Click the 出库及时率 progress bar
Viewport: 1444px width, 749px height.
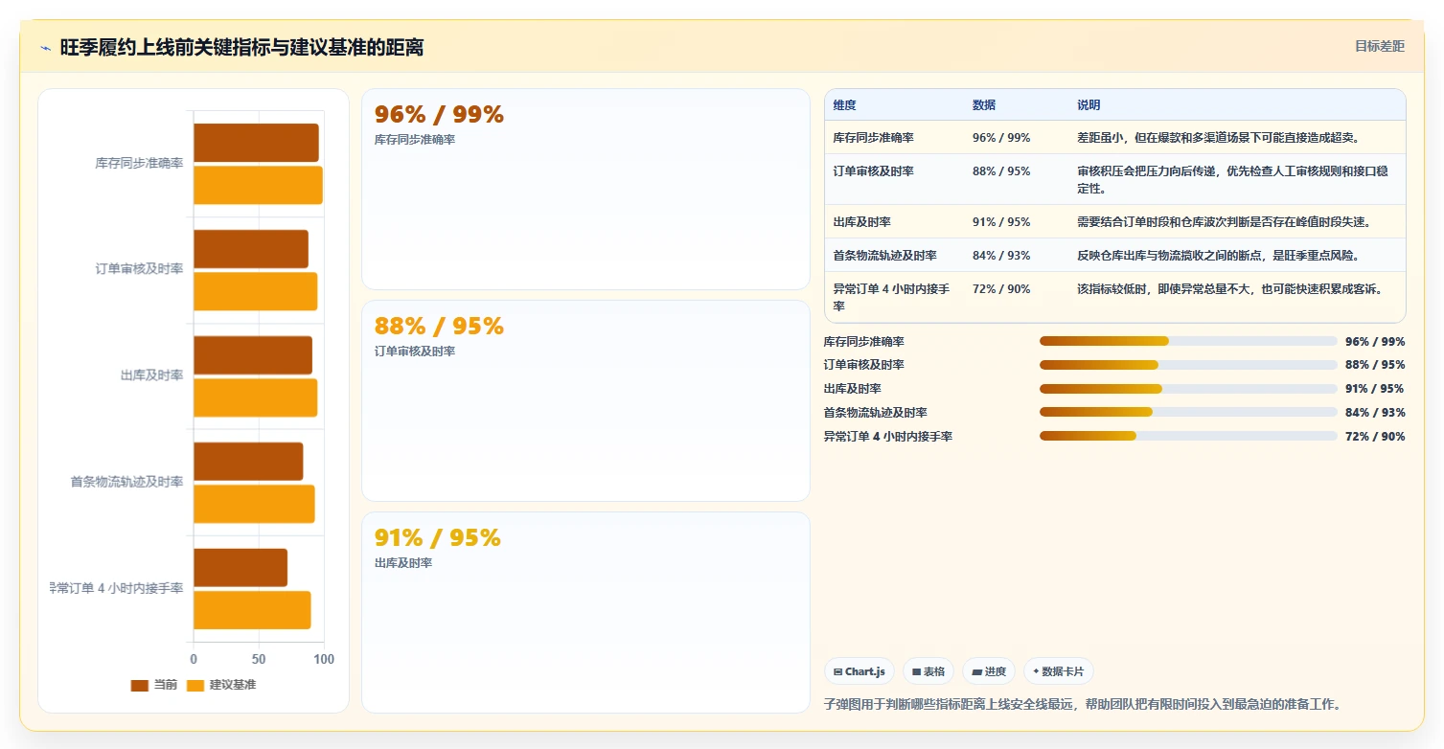click(1188, 389)
